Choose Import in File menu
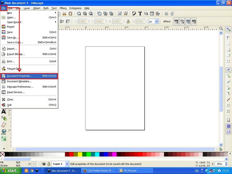232x174 pixels. point(29,49)
